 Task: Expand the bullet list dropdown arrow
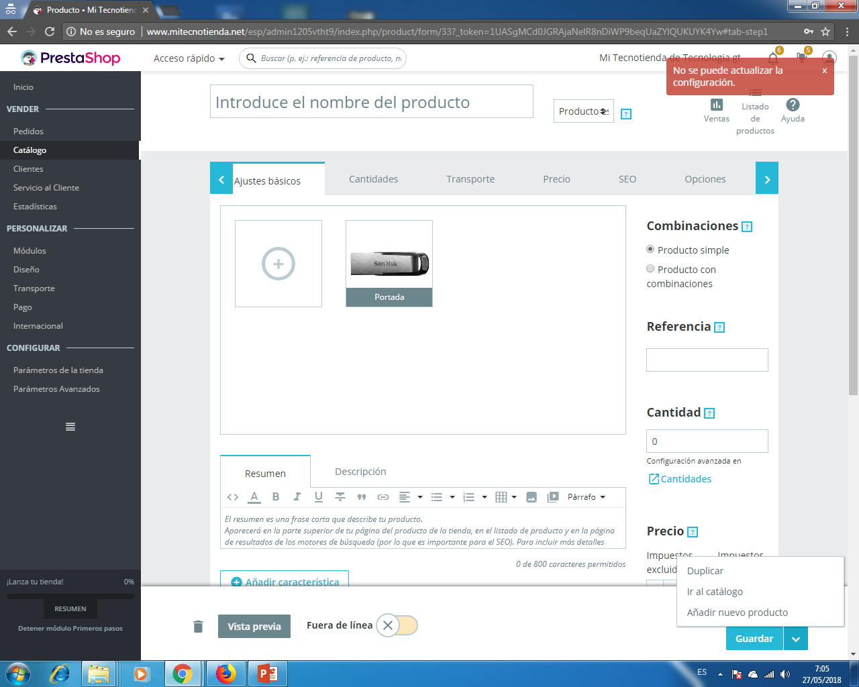[x=452, y=497]
